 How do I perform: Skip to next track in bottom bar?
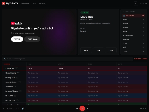point(88,108)
